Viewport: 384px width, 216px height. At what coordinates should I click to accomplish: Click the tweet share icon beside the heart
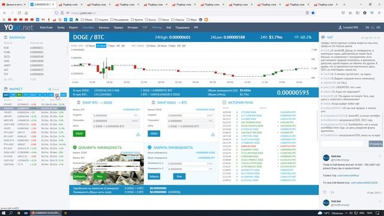click(x=332, y=193)
